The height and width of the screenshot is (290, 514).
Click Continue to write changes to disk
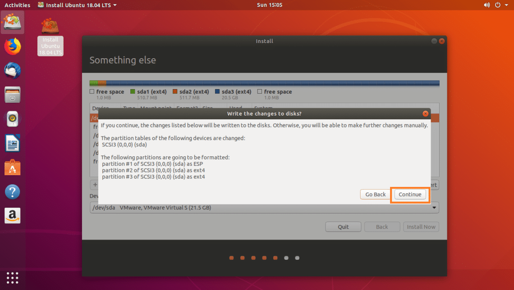click(410, 195)
